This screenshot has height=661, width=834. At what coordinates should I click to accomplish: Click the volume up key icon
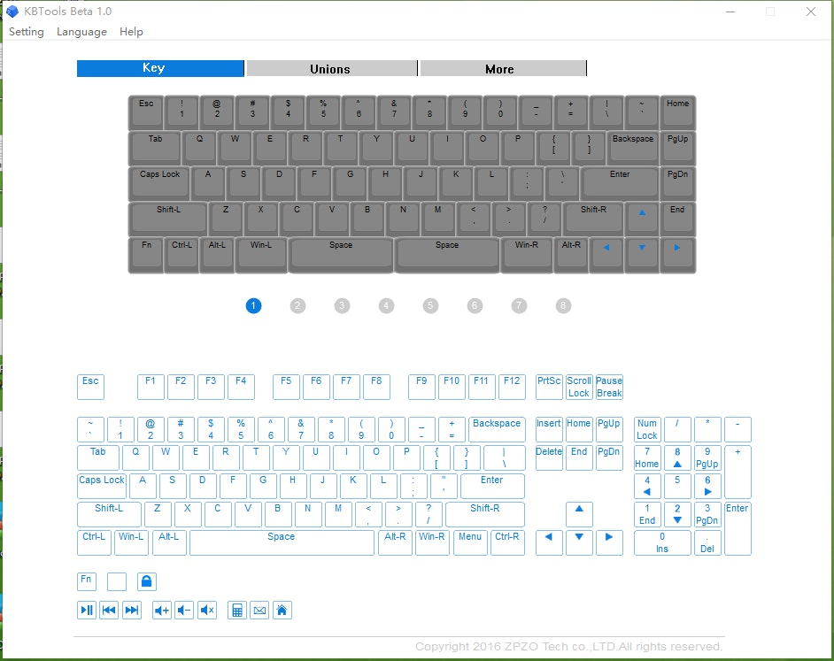pos(162,610)
